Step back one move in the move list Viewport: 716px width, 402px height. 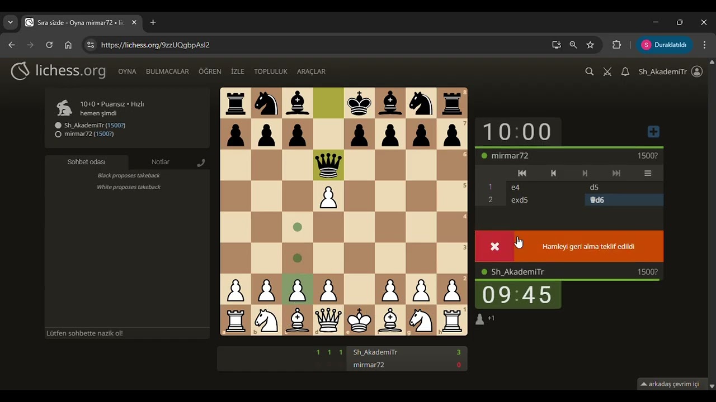pyautogui.click(x=553, y=173)
